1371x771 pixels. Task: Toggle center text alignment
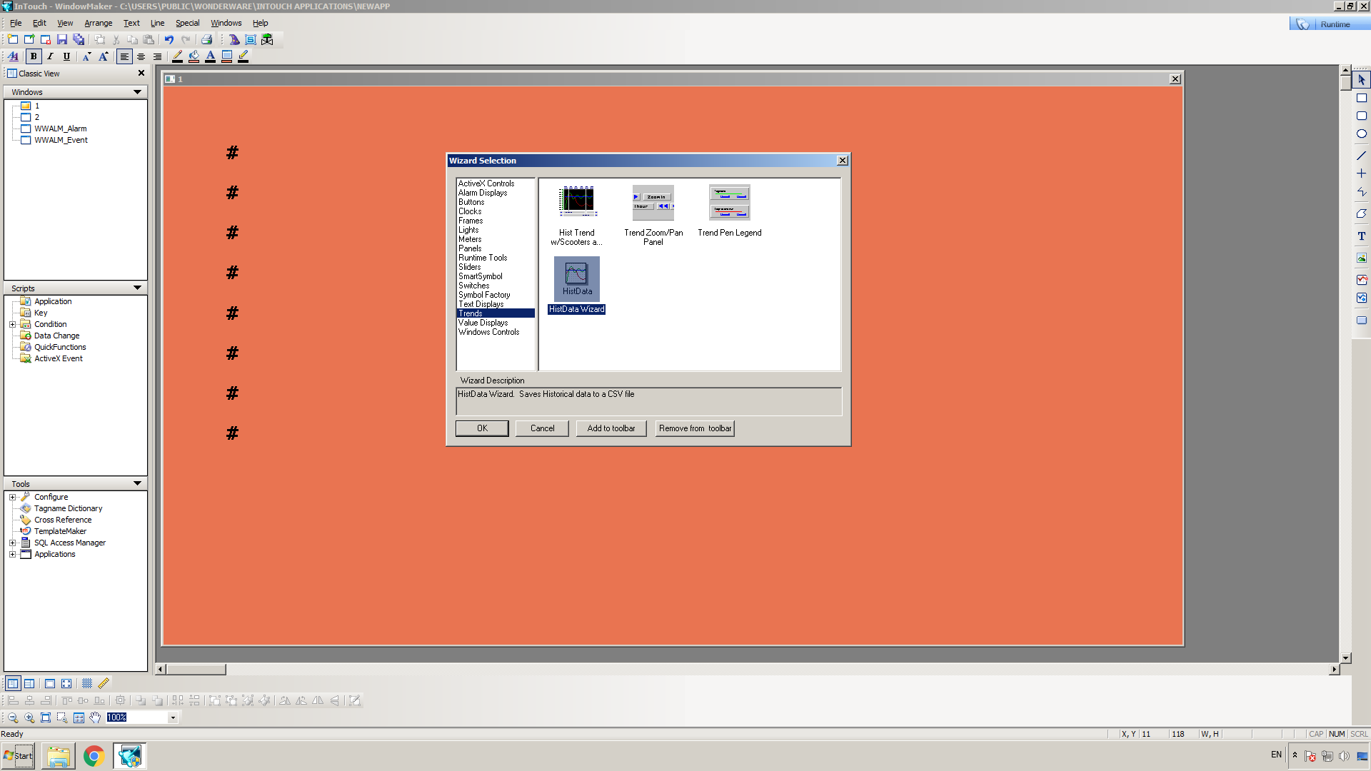coord(141,56)
